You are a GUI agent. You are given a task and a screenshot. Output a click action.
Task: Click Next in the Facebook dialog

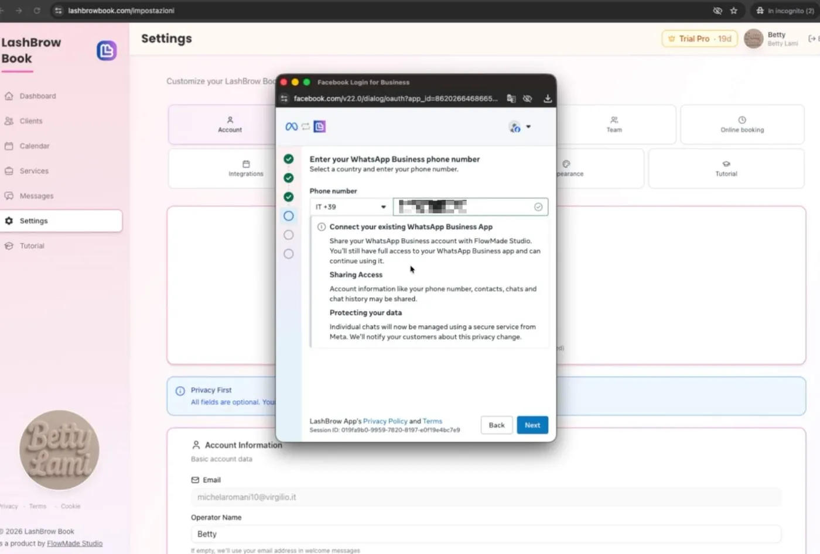coord(532,425)
